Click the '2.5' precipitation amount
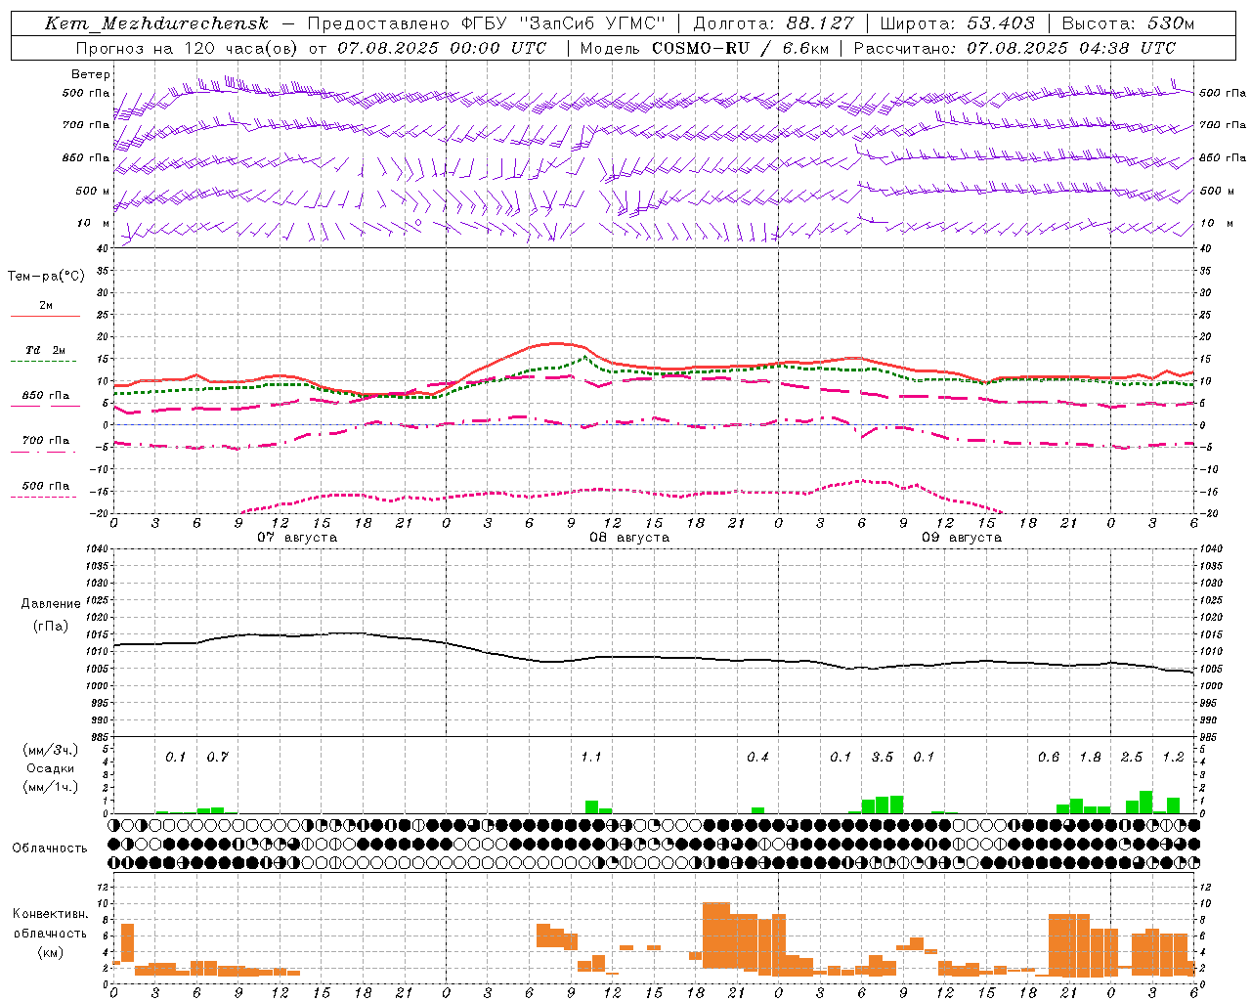1251x1001 pixels. [x=1132, y=758]
